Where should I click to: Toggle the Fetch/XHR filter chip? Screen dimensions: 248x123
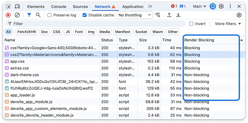click(x=27, y=32)
